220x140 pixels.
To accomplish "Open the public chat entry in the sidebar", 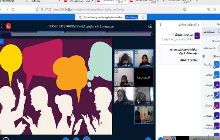I will tap(211, 32).
